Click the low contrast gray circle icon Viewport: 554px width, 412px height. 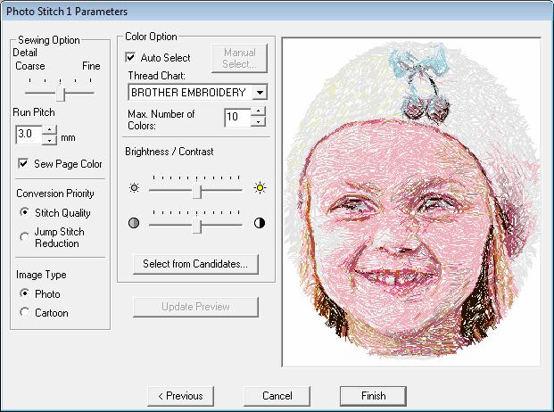click(x=134, y=223)
